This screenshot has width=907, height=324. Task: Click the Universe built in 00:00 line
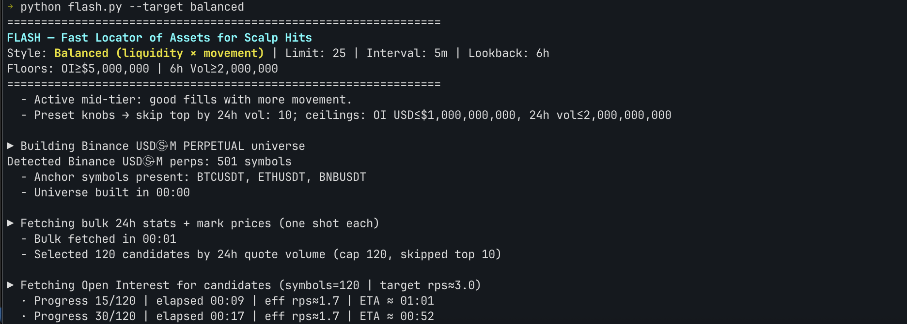click(x=112, y=192)
